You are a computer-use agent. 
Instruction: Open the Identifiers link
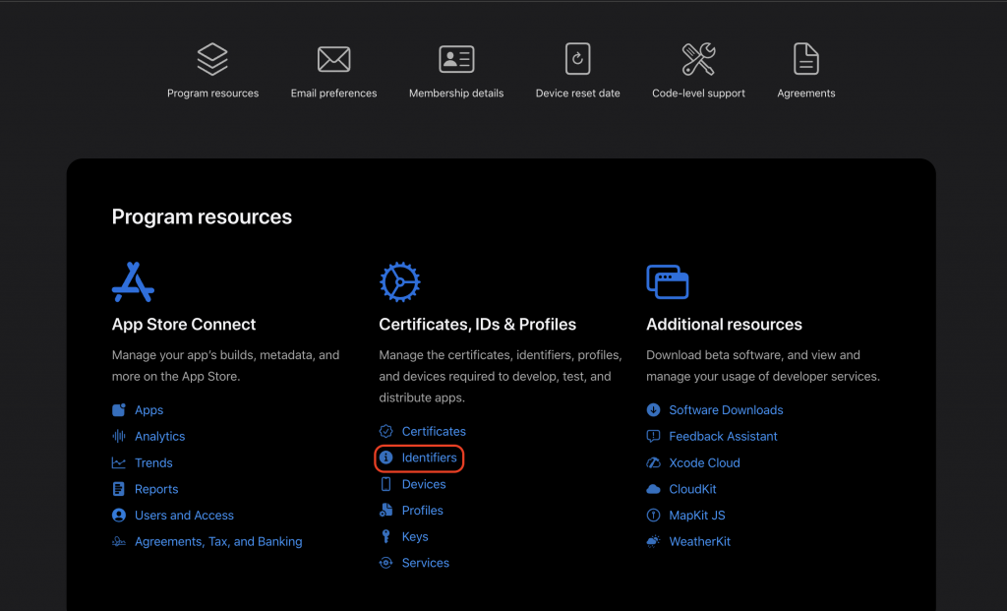[x=429, y=458]
